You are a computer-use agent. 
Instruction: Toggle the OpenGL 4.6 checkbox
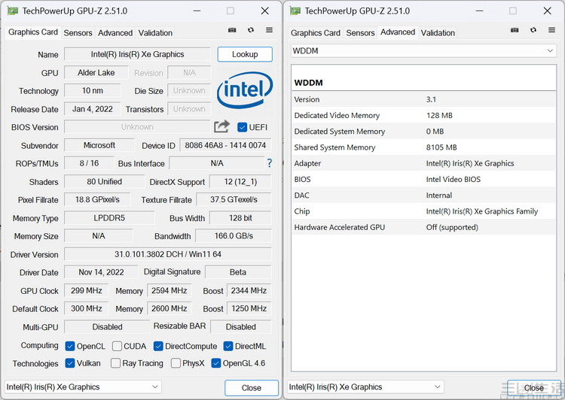coord(216,363)
